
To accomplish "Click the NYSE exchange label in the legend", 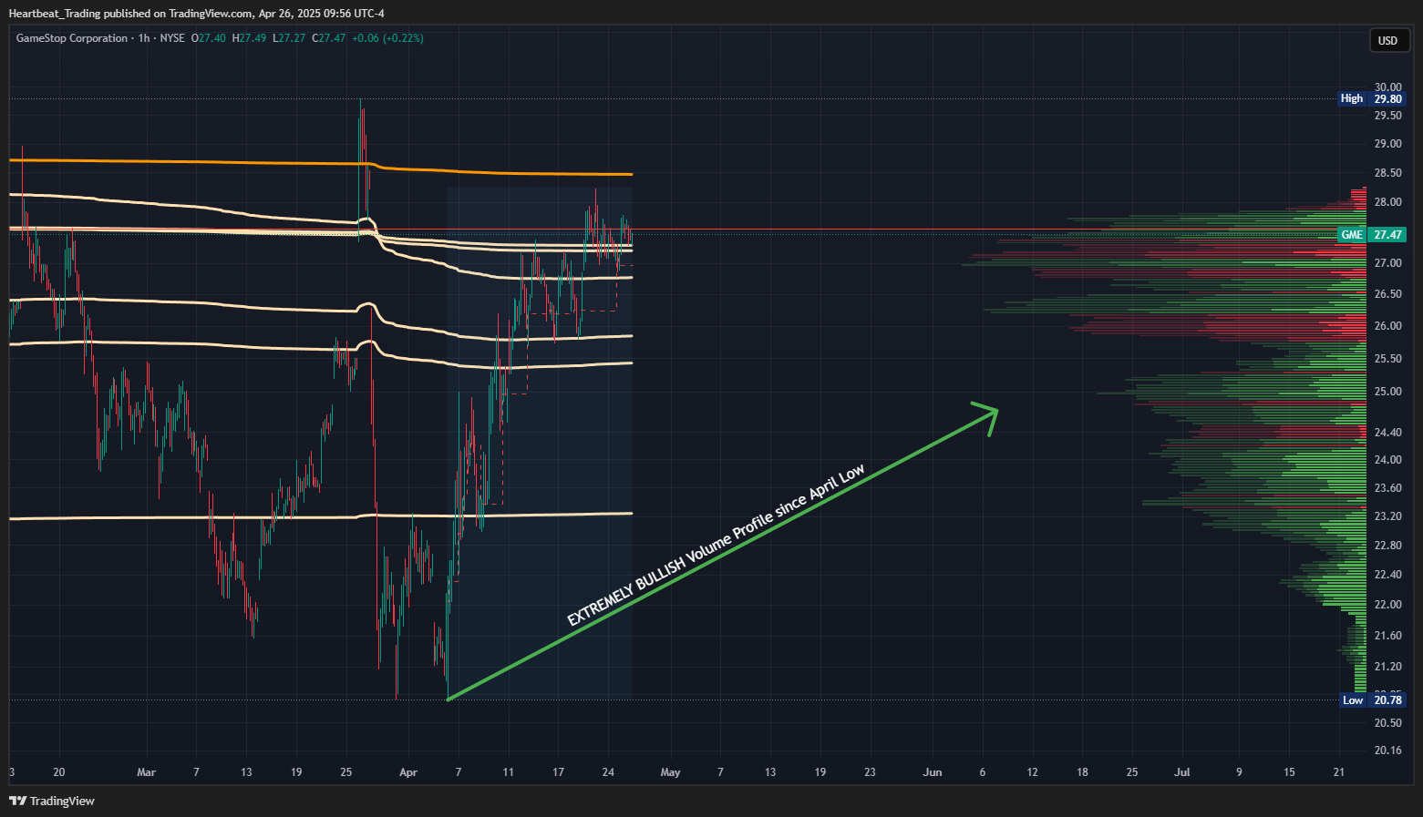I will click(x=172, y=38).
